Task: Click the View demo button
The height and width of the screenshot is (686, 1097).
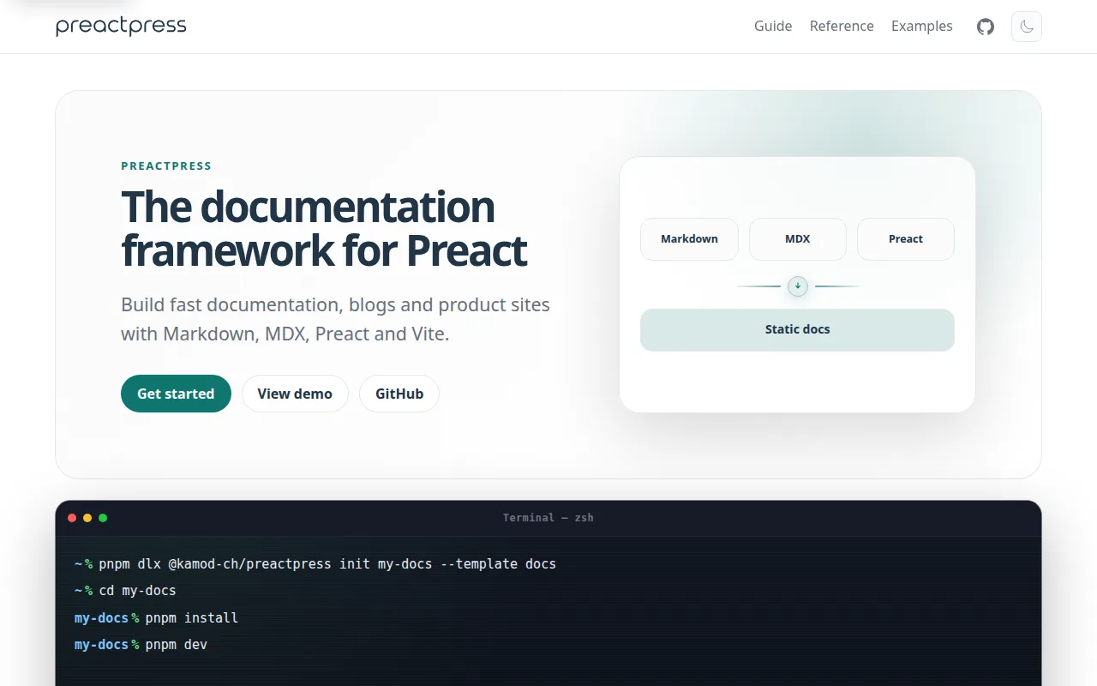Action: tap(295, 394)
